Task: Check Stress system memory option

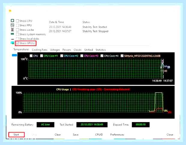Action: [x=17, y=34]
